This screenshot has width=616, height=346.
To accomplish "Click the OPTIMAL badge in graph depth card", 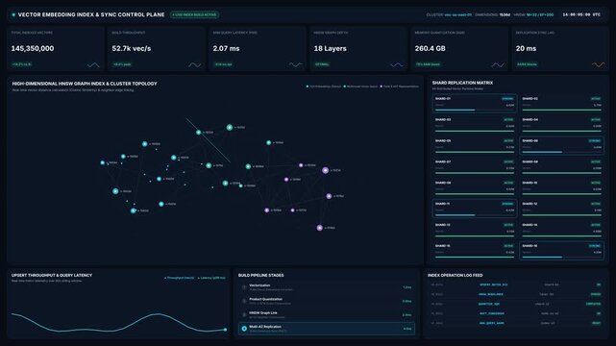I will coord(322,64).
